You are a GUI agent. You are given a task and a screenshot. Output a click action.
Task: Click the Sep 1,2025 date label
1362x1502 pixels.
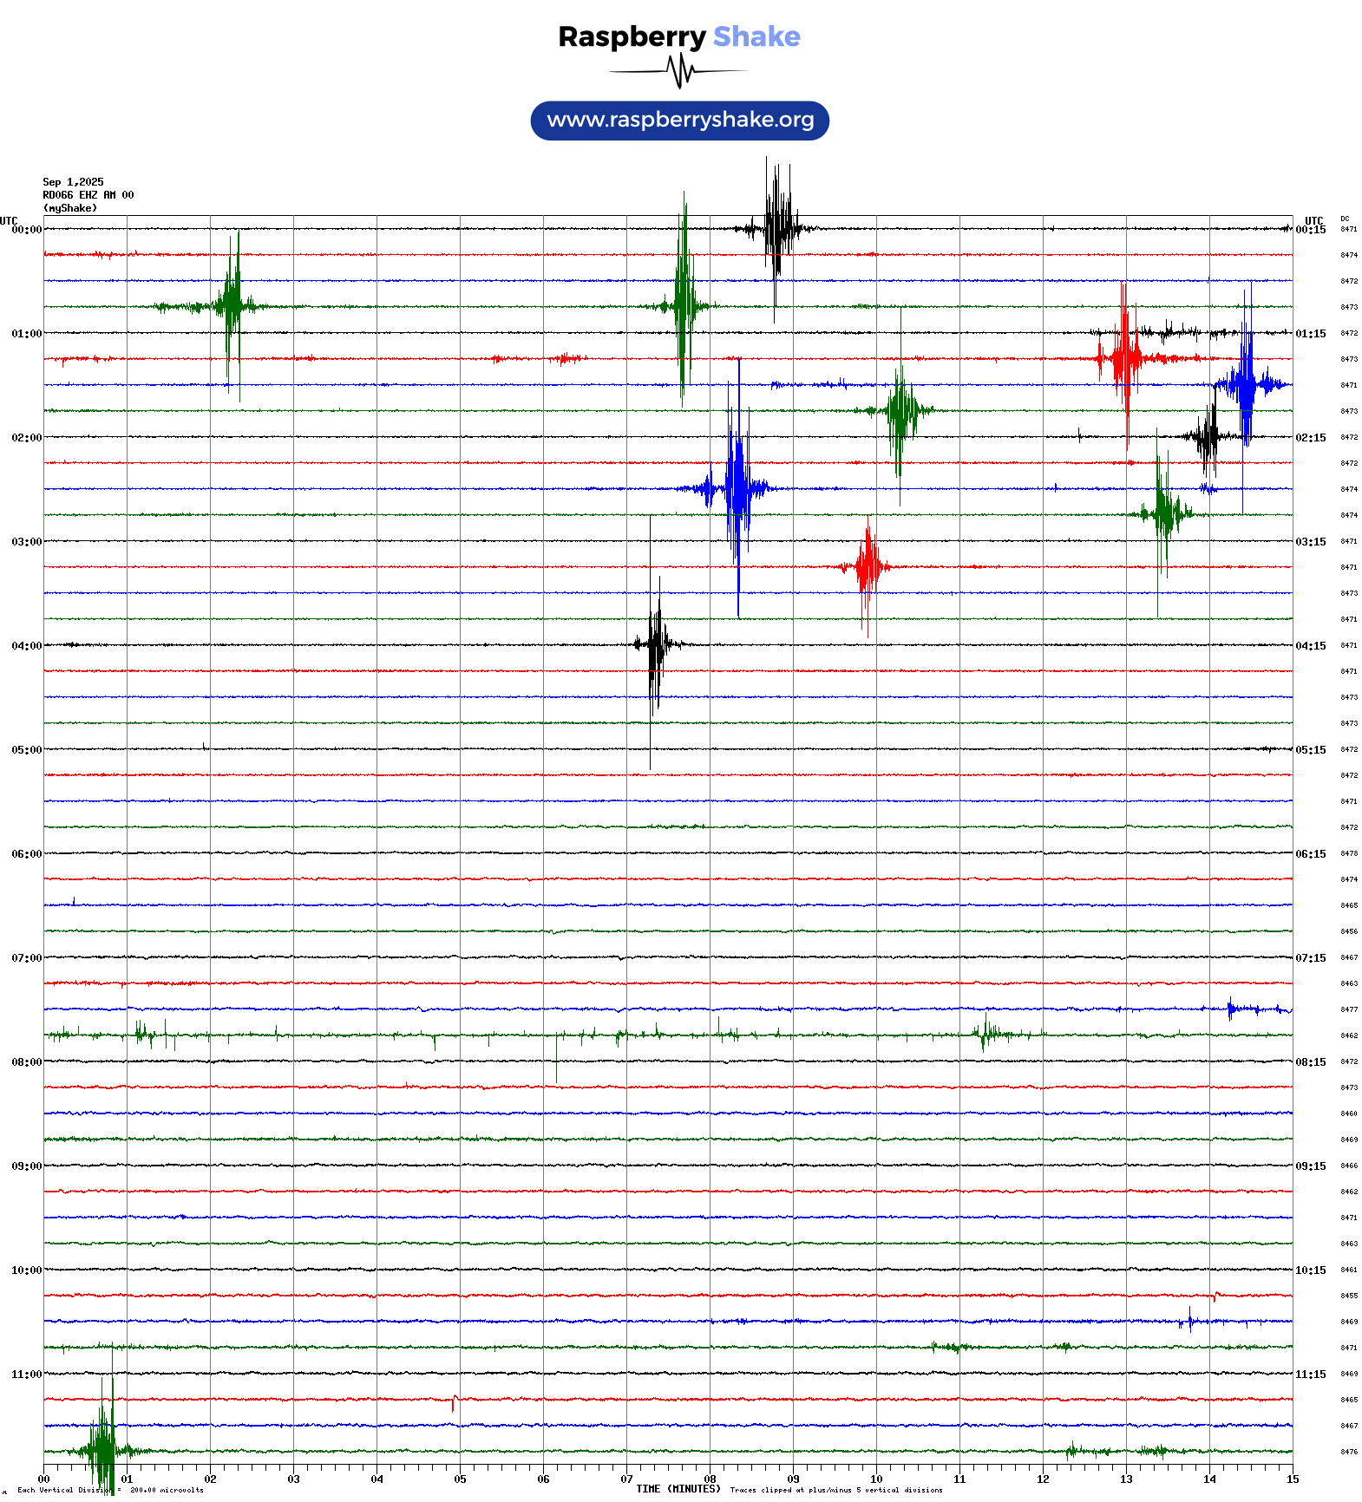click(x=73, y=182)
